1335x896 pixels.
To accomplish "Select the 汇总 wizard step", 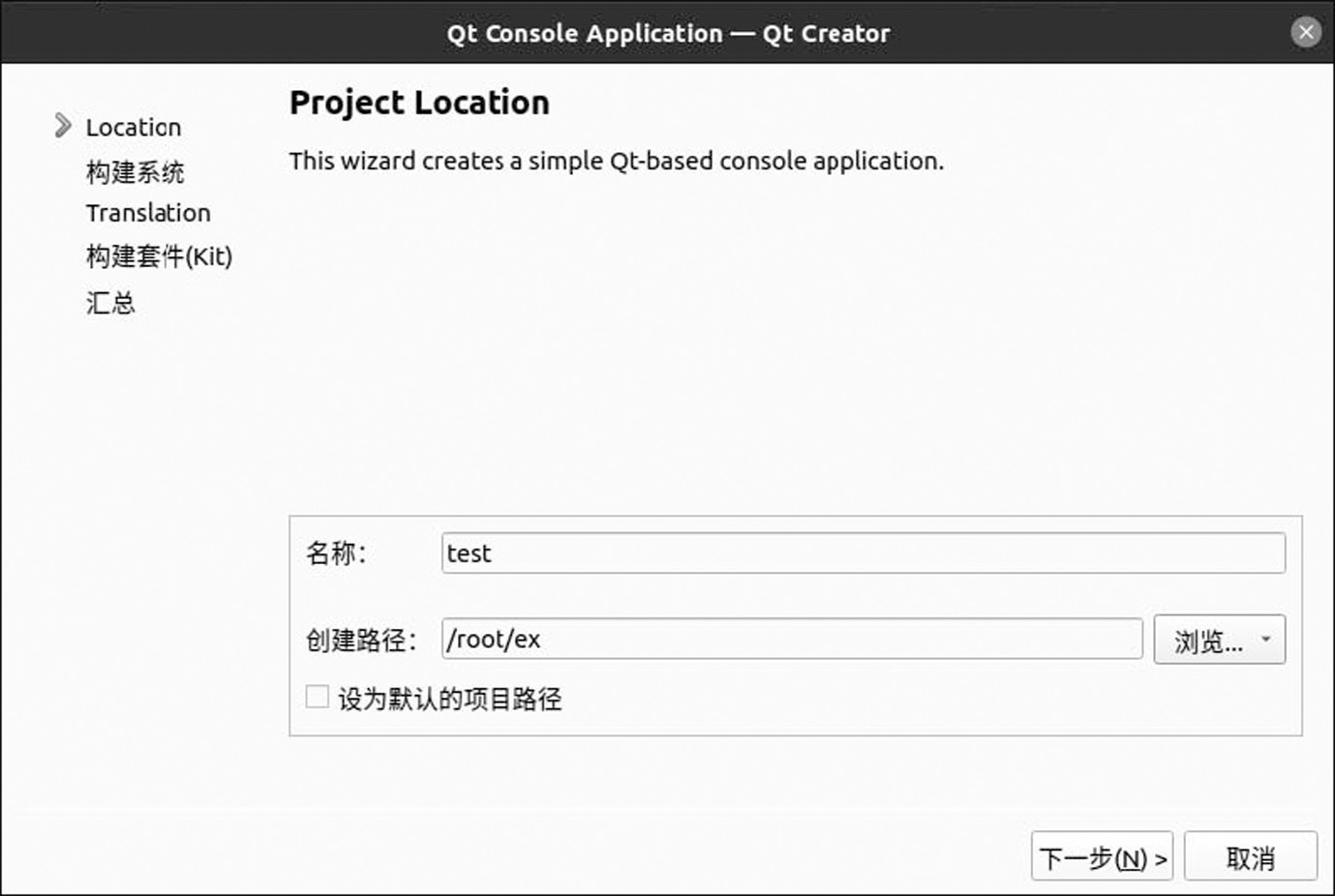I will tap(110, 303).
